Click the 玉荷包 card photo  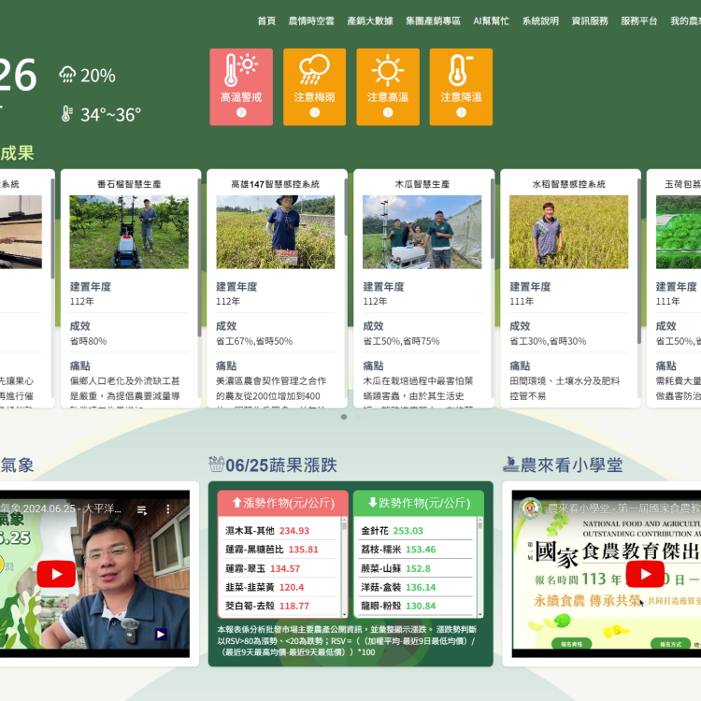tap(679, 232)
